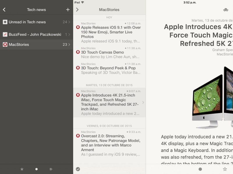Show all items filter in sidebar

pyautogui.click(x=51, y=169)
